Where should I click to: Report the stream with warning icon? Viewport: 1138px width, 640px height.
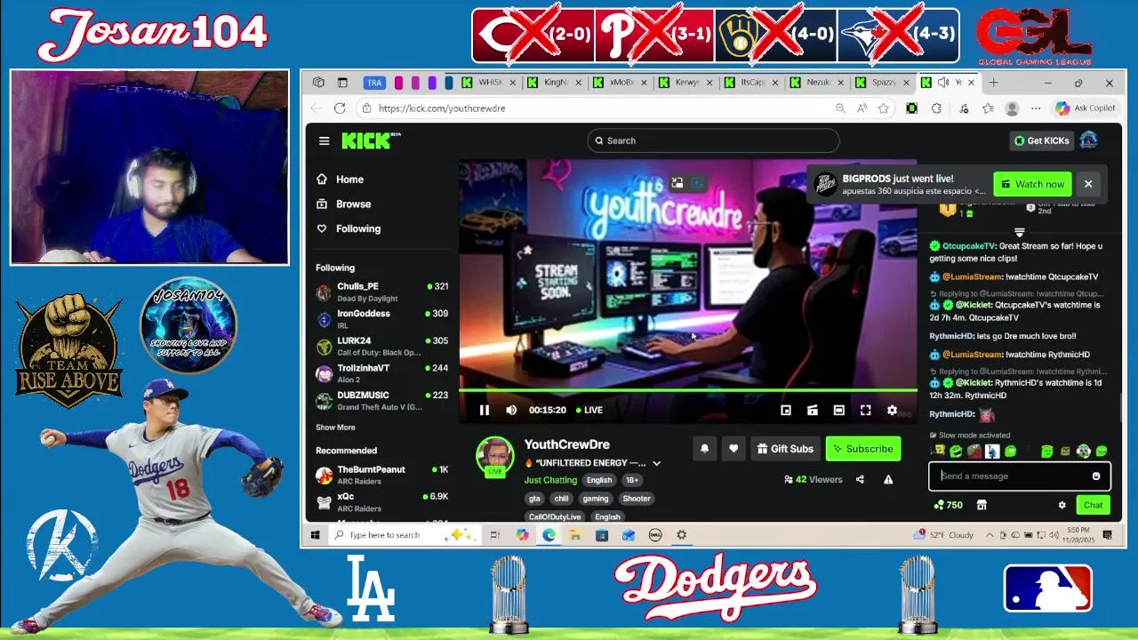(888, 479)
